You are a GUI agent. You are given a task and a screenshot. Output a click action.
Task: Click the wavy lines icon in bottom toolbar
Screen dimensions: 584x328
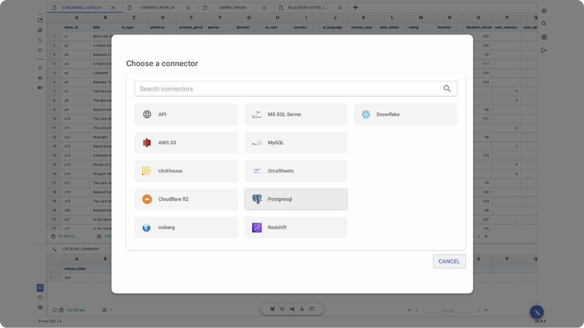pos(283,309)
